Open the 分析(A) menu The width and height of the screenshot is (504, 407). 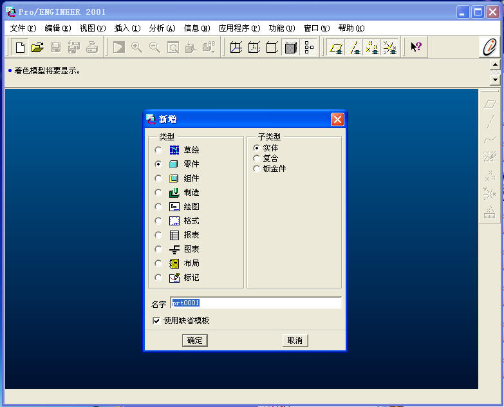coord(162,28)
